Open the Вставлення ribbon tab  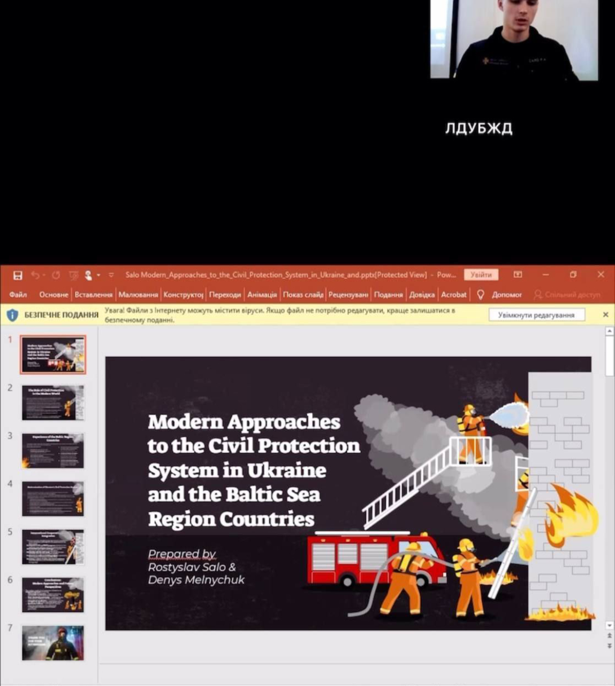[x=93, y=295]
